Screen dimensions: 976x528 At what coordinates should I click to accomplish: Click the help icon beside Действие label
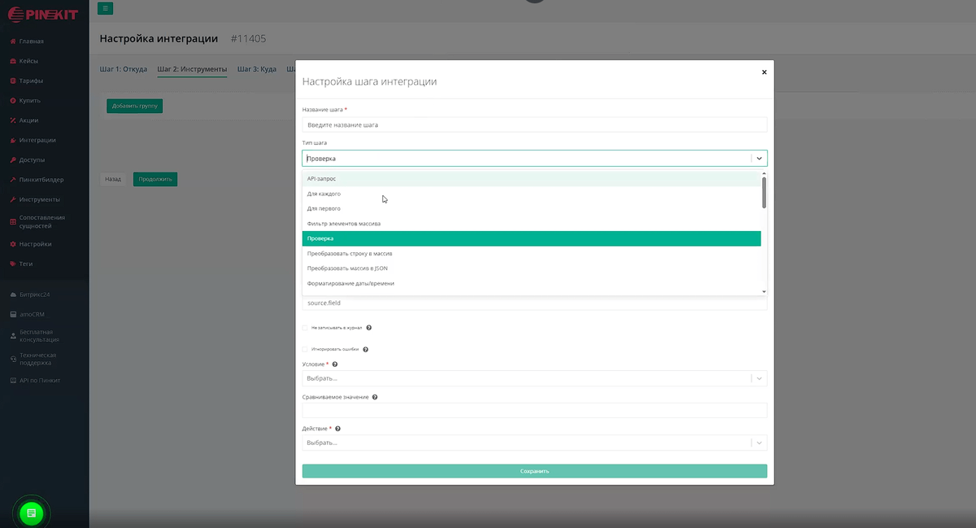tap(338, 429)
